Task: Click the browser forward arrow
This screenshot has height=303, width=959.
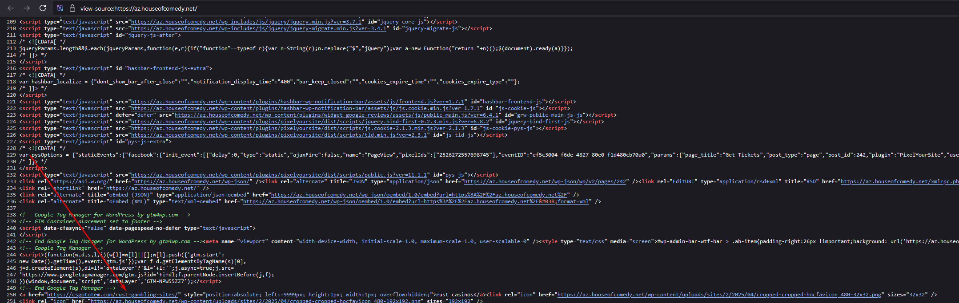Action: tap(27, 8)
